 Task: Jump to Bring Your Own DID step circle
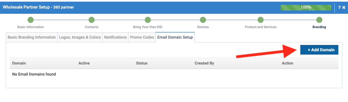point(148,20)
